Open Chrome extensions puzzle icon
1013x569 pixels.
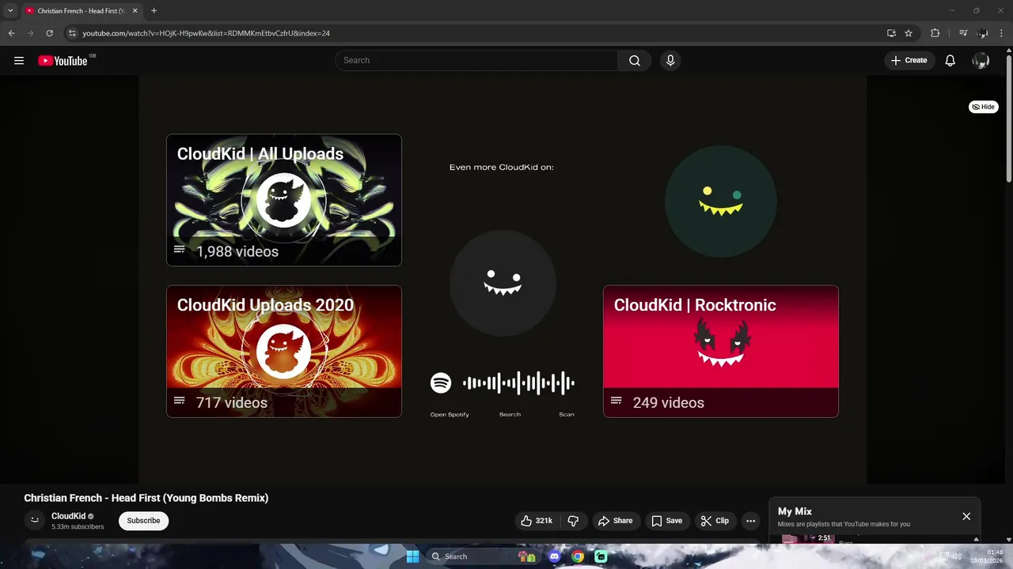935,33
